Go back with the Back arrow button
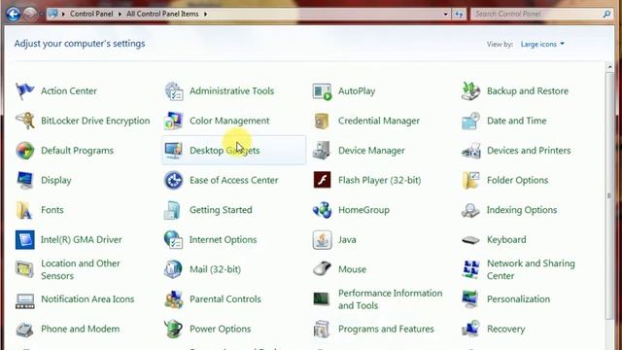This screenshot has height=350, width=622. [x=13, y=14]
